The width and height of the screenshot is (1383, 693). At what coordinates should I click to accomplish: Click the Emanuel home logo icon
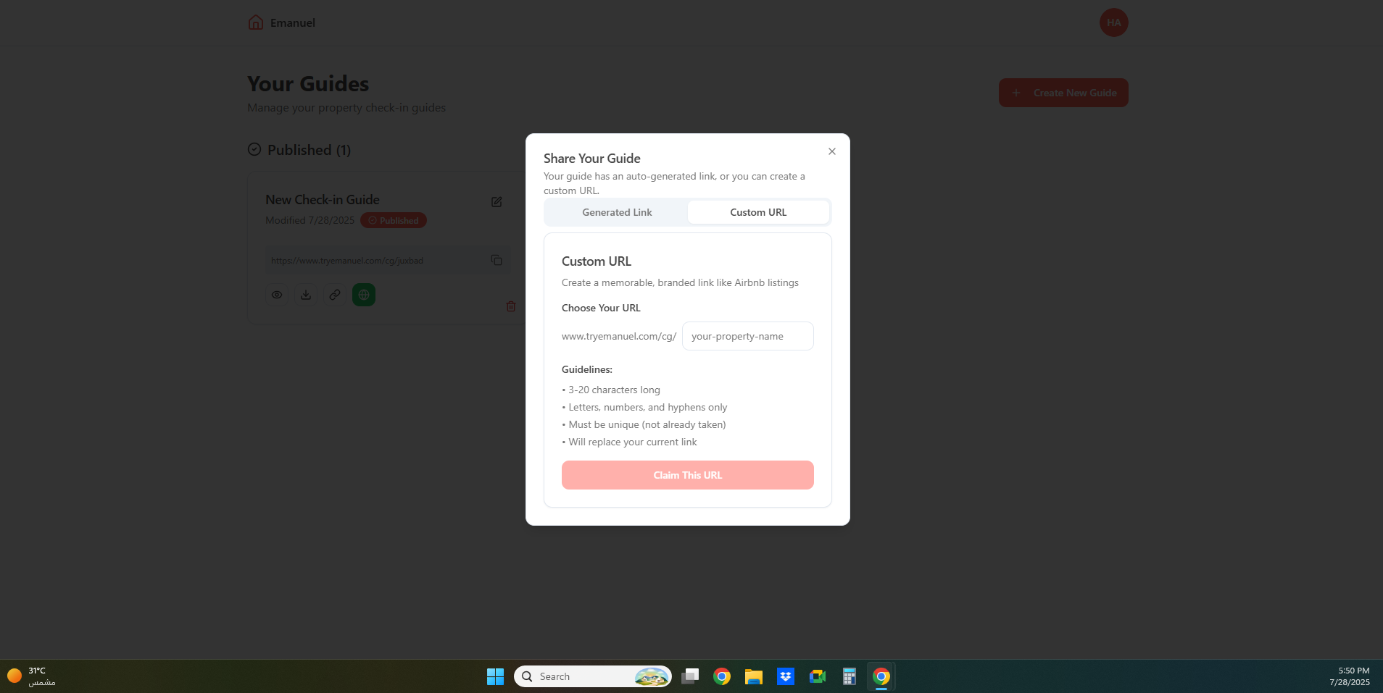[256, 22]
